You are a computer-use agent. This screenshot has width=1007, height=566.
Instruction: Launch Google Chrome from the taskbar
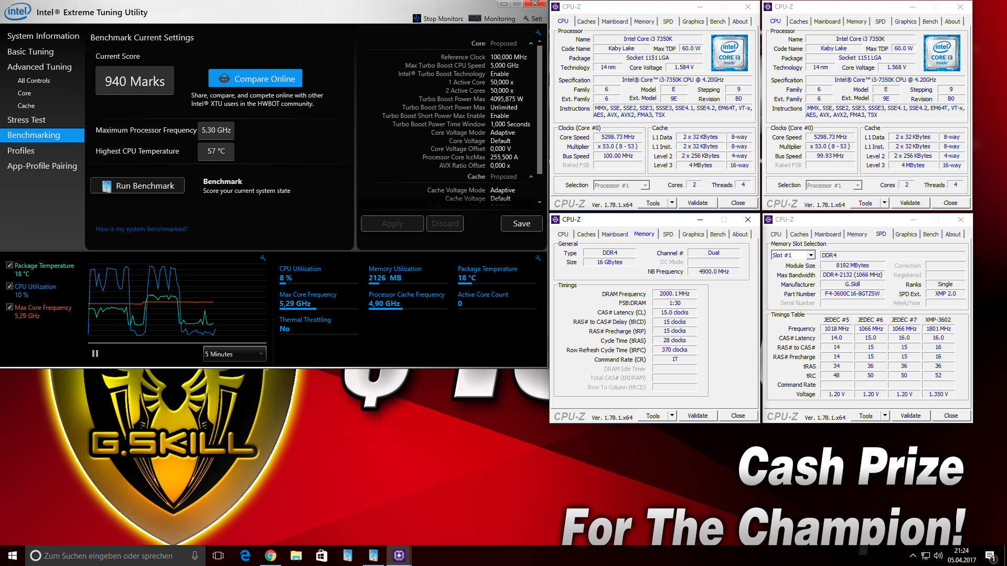(270, 556)
